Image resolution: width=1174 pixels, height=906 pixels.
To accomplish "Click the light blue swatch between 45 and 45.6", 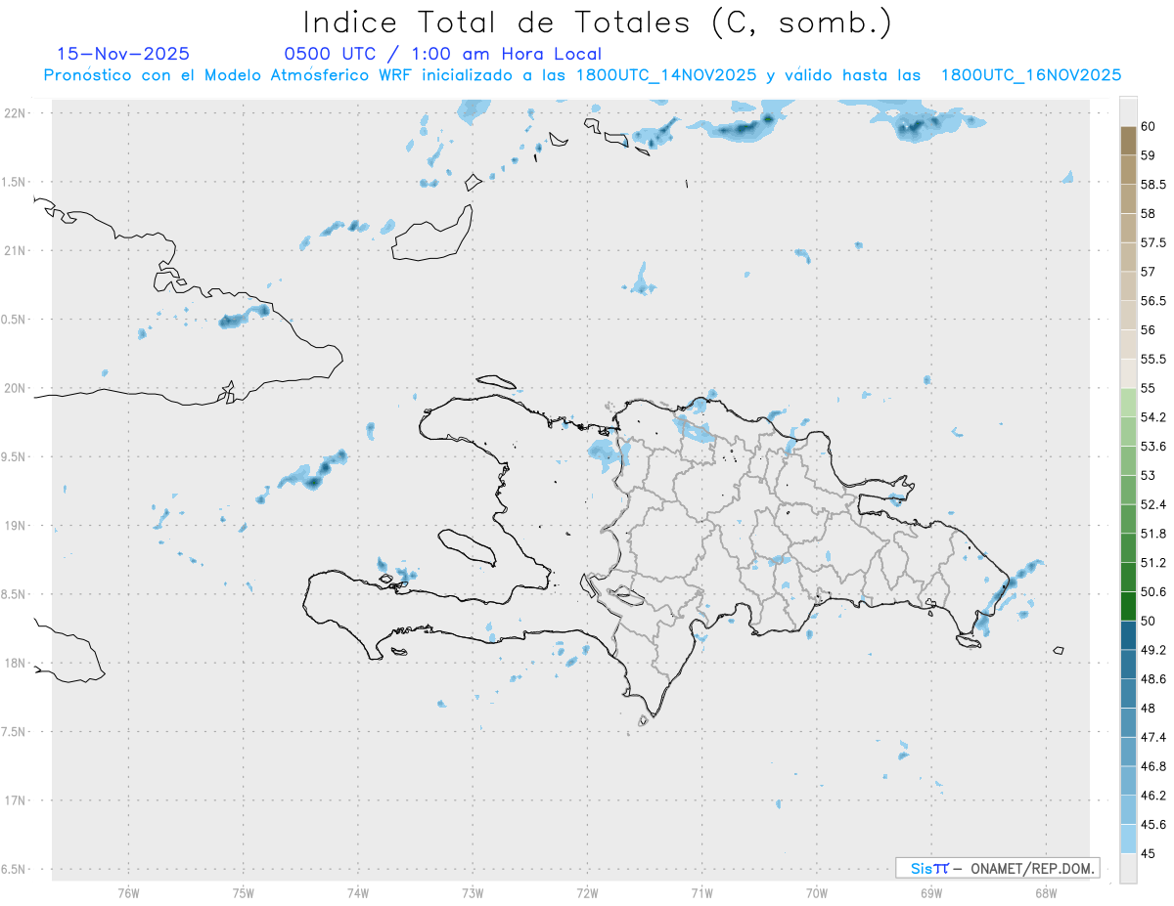I will click(x=1128, y=839).
